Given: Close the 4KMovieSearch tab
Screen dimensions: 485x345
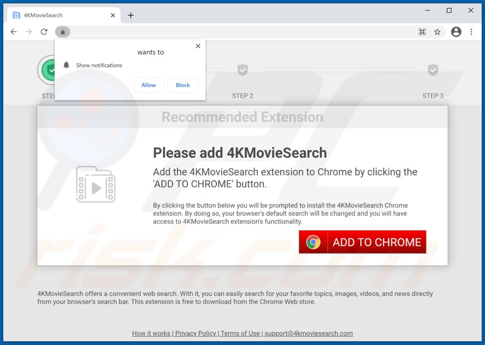Looking at the screenshot, I should point(113,15).
